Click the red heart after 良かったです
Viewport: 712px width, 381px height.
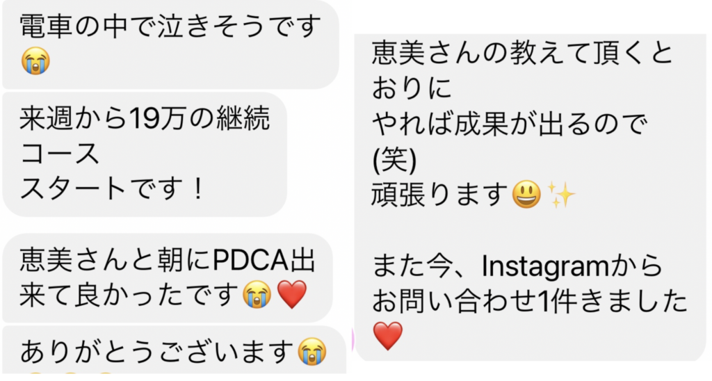click(291, 295)
